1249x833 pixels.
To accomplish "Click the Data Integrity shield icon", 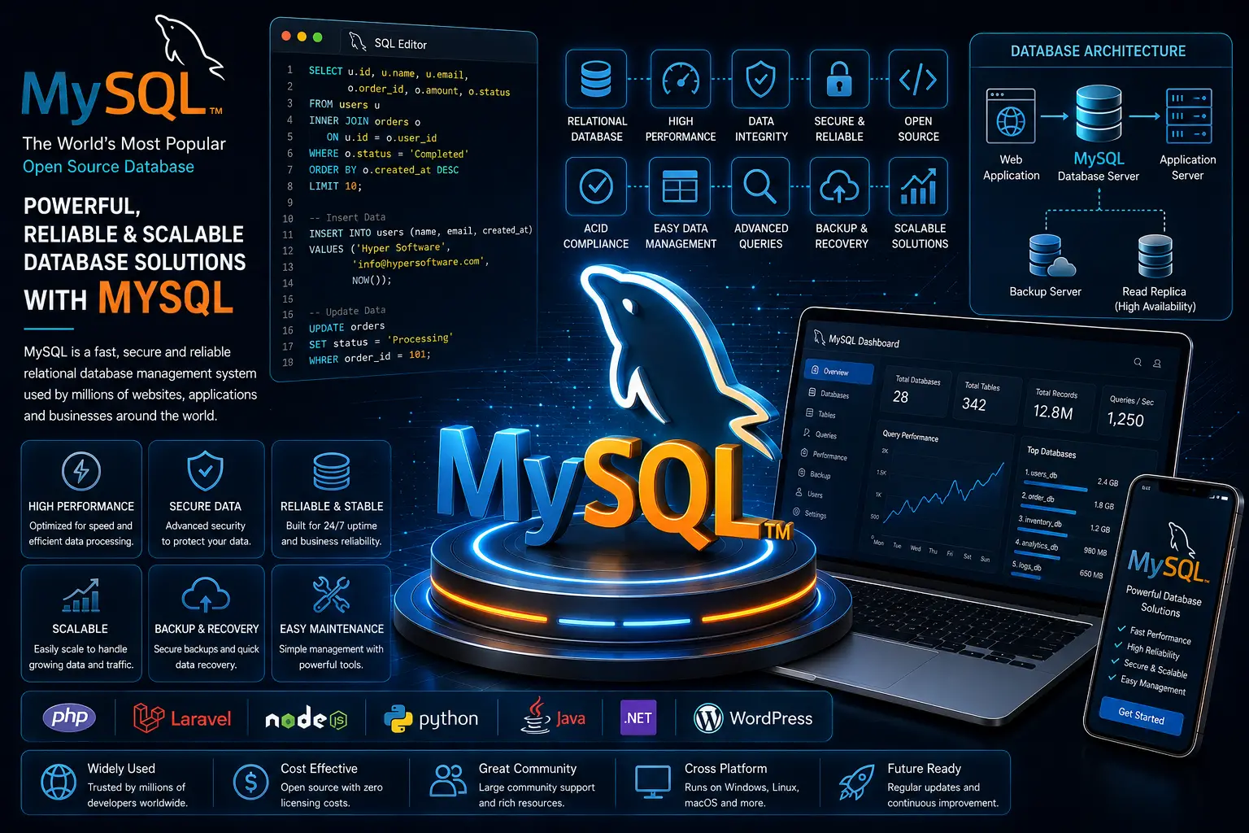I will 760,79.
